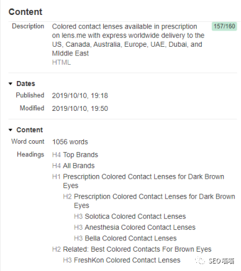Screen dimensions: 241x271
Task: Click the SEO watermark logo icon
Action: (200, 260)
